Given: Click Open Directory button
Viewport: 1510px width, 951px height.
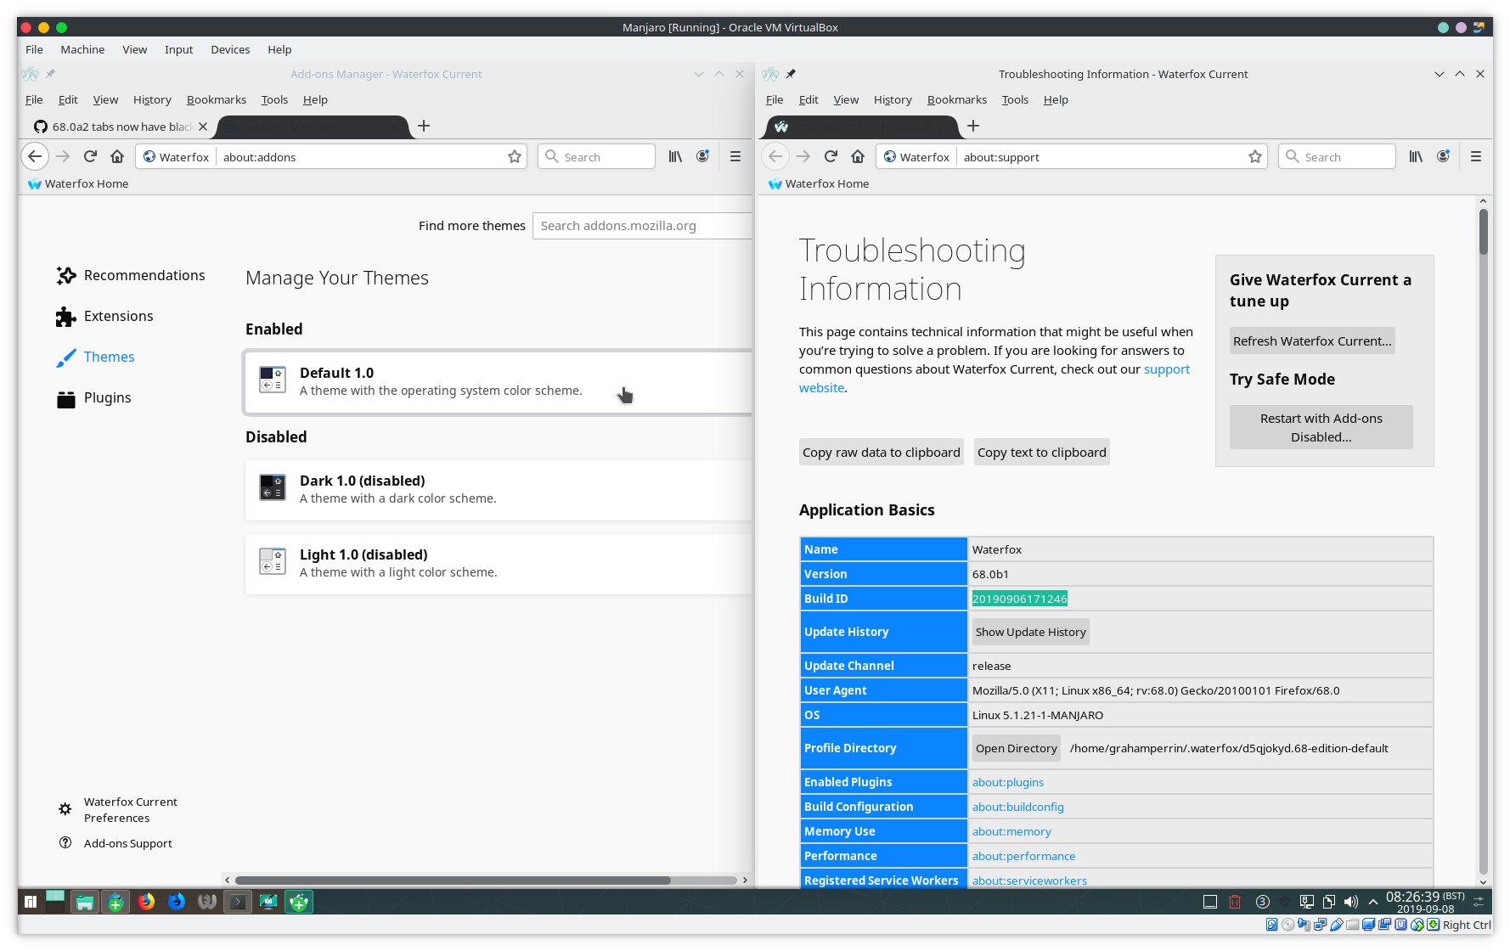Looking at the screenshot, I should pyautogui.click(x=1016, y=748).
